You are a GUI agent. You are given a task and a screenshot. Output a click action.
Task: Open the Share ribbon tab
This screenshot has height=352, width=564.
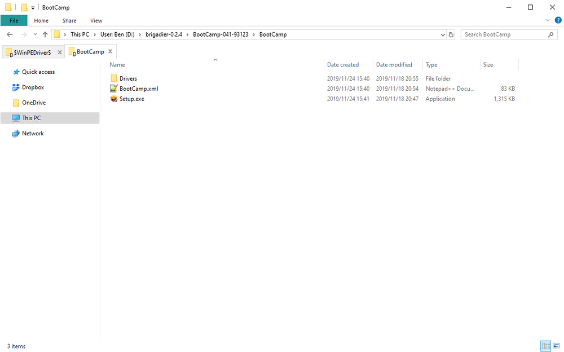[x=69, y=20]
